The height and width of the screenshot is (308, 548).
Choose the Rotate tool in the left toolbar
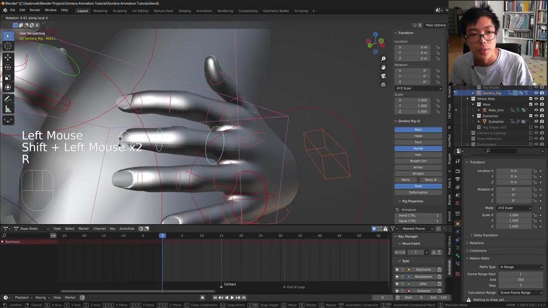point(8,67)
